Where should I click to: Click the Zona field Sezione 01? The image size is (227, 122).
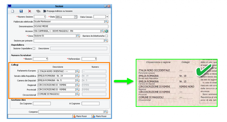pos(55,36)
